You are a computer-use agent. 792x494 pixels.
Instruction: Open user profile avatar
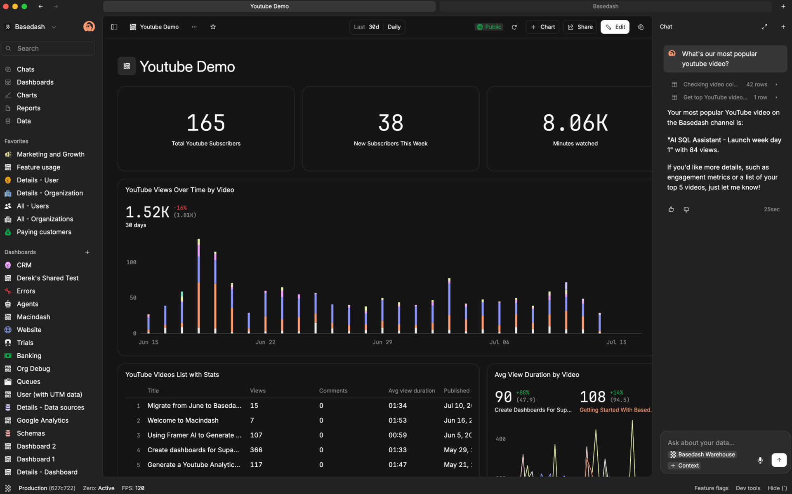coord(89,27)
